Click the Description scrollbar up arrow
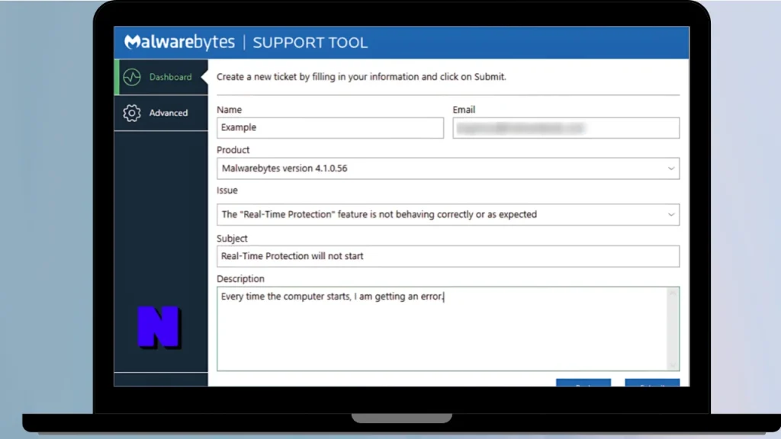The width and height of the screenshot is (781, 439). pos(673,293)
